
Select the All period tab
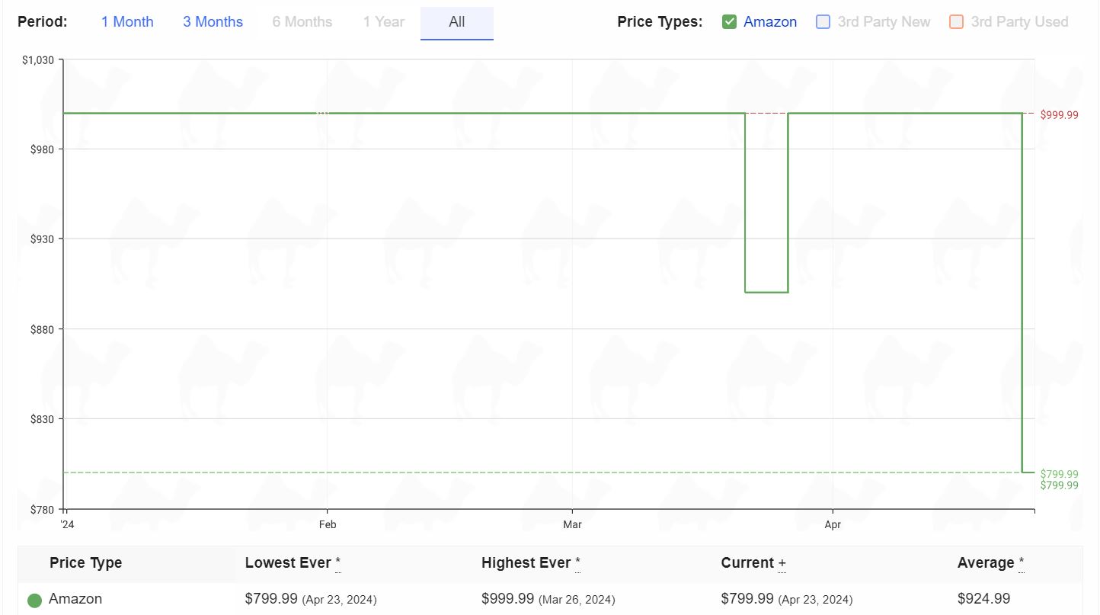pyautogui.click(x=457, y=23)
